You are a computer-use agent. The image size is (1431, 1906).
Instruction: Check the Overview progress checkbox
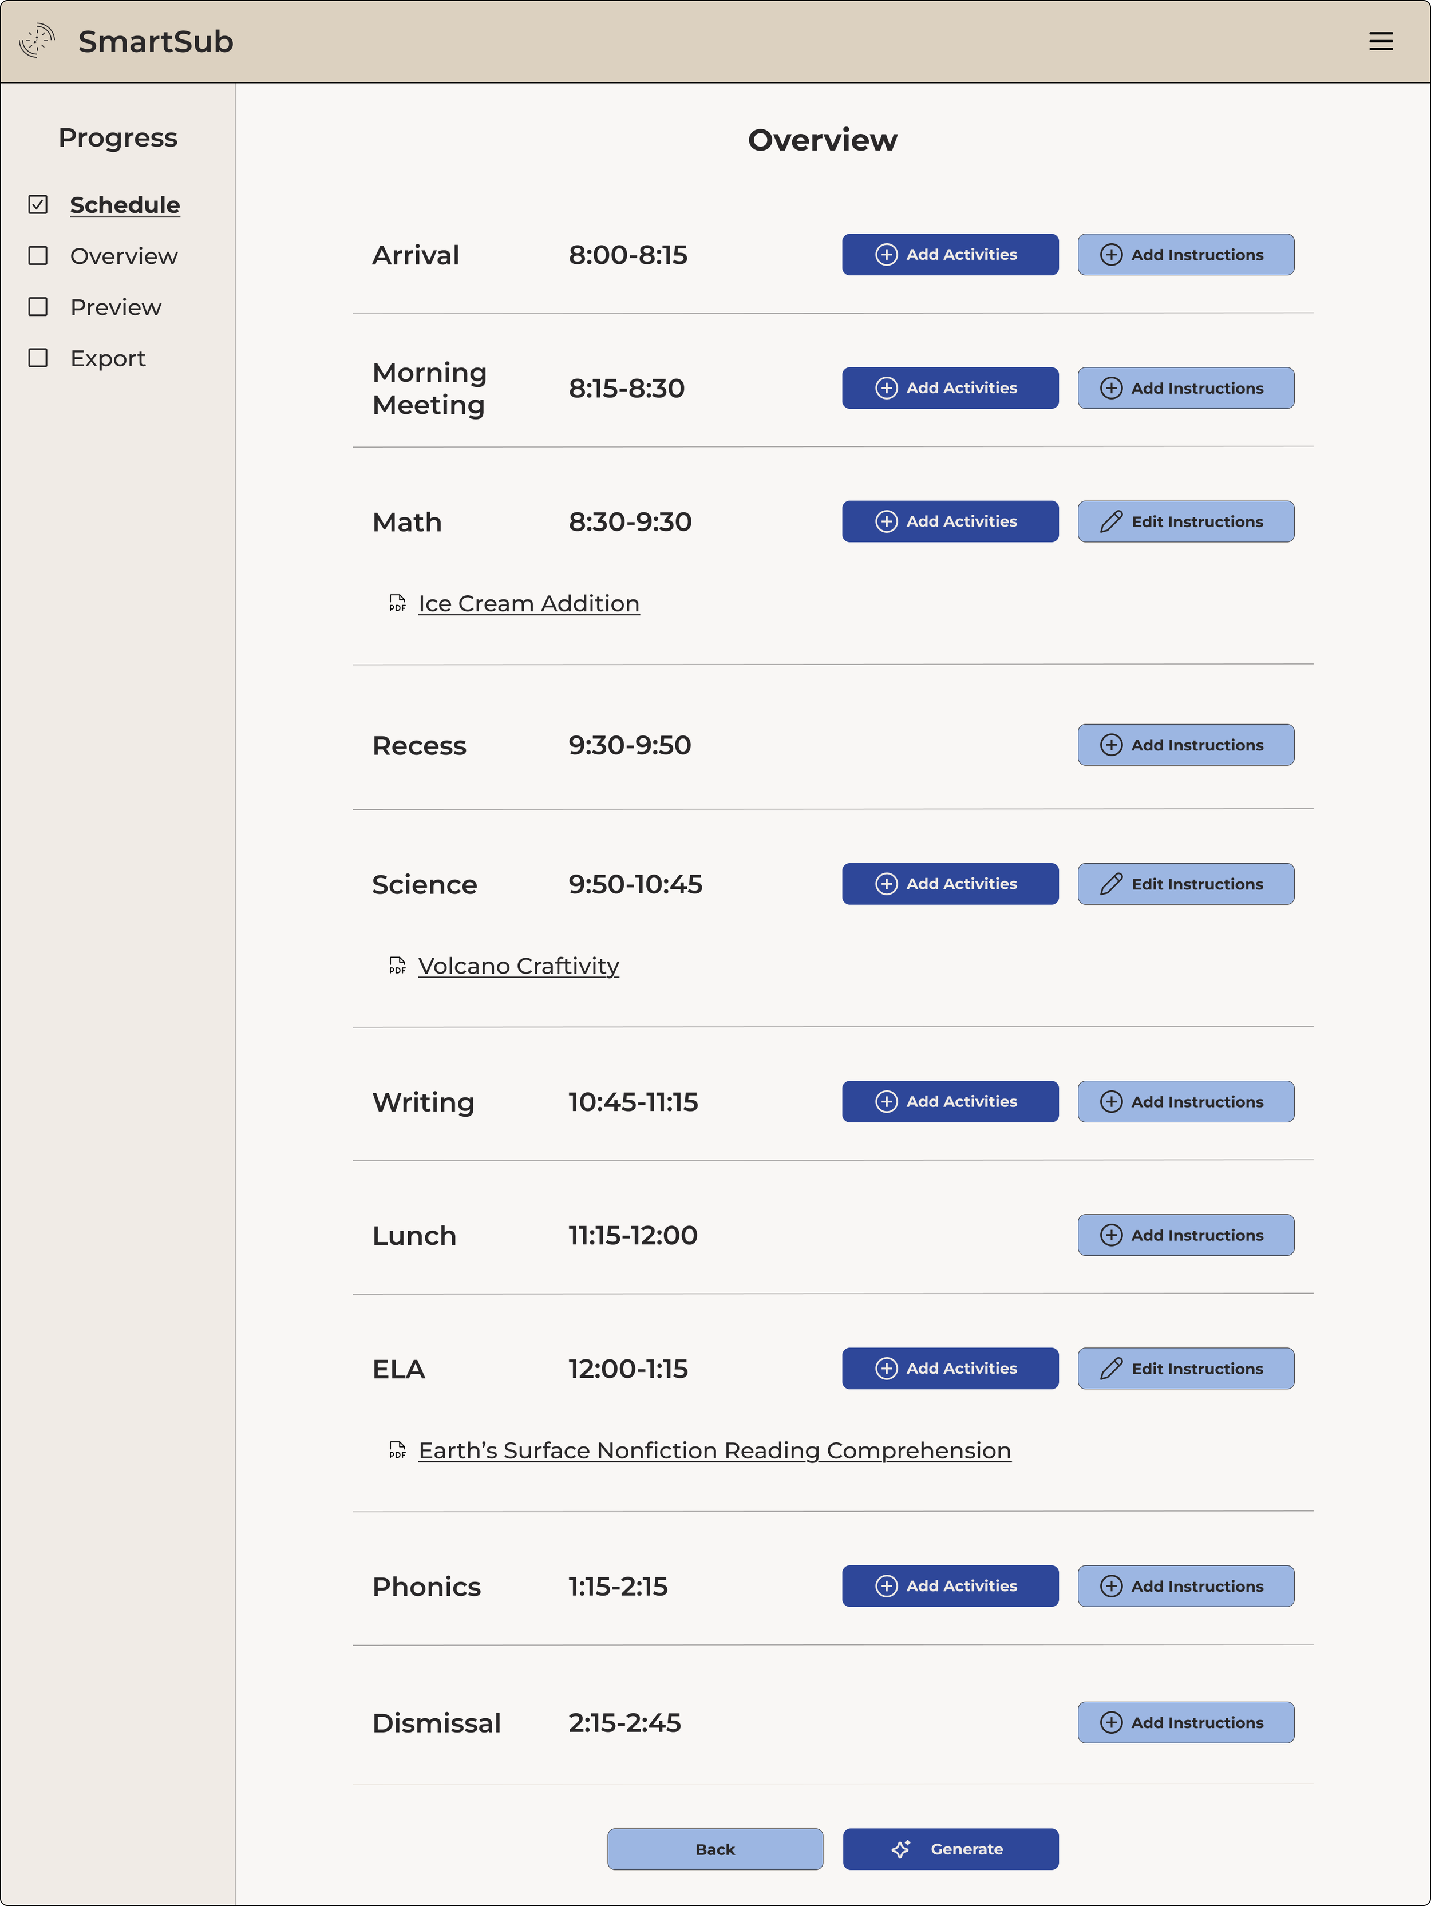tap(38, 256)
